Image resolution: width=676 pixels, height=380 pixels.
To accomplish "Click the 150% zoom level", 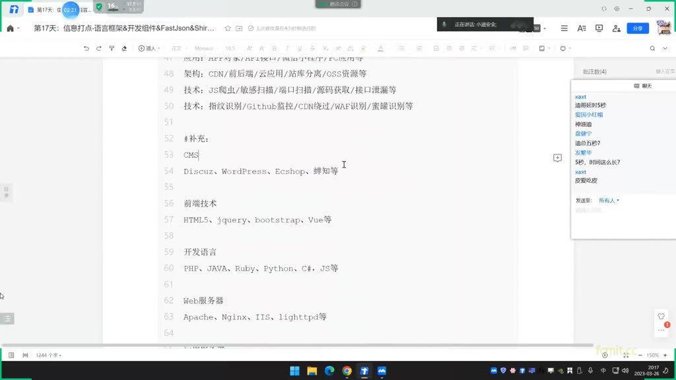I will 653,356.
